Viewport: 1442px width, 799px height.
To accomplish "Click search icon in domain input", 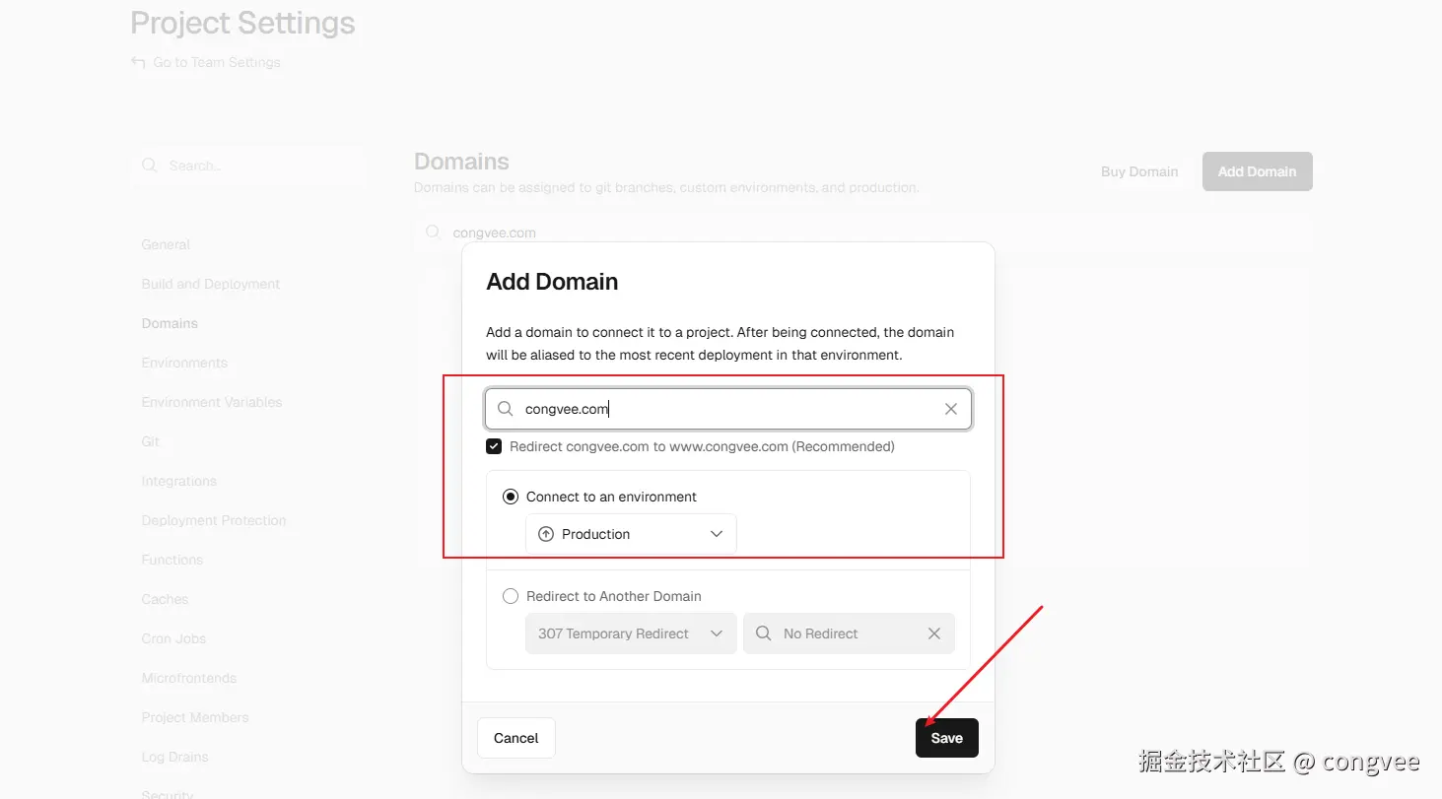I will [505, 409].
